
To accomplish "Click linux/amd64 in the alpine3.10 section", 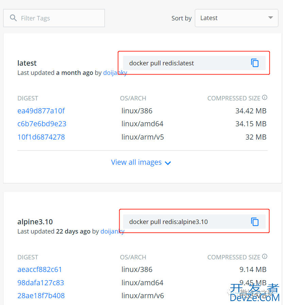I will pos(142,283).
